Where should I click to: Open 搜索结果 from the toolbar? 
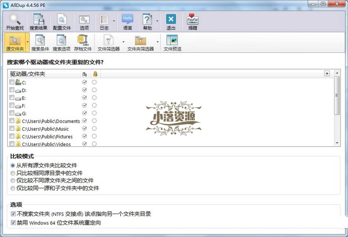tap(38, 21)
